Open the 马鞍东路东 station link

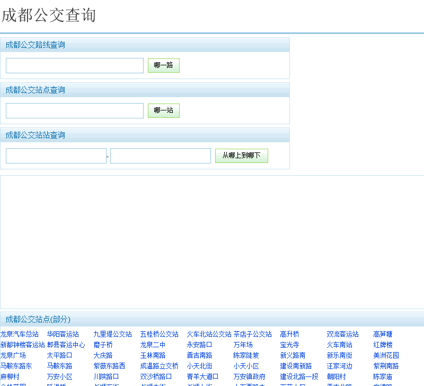click(16, 366)
